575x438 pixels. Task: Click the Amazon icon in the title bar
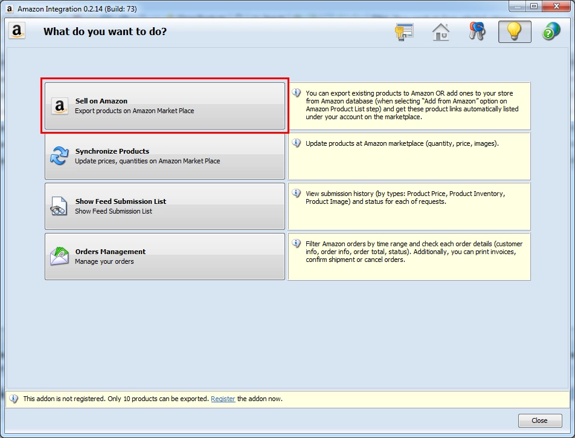tap(10, 8)
